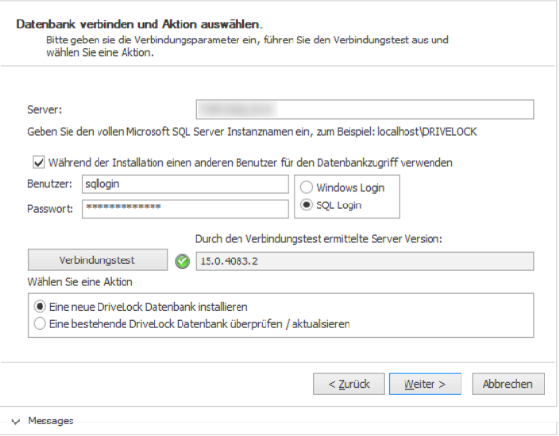Click the 'Passwort:' field label
Viewport: 559px width, 436px height.
pos(50,208)
